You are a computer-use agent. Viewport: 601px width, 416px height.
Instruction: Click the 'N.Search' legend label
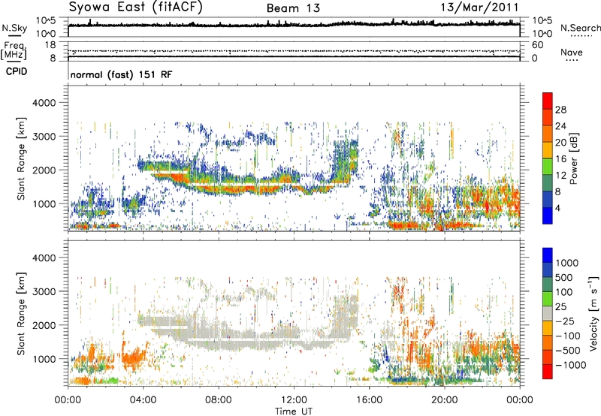coord(580,28)
